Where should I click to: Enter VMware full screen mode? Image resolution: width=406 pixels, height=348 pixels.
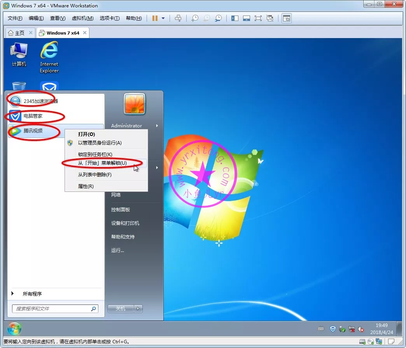(258, 18)
